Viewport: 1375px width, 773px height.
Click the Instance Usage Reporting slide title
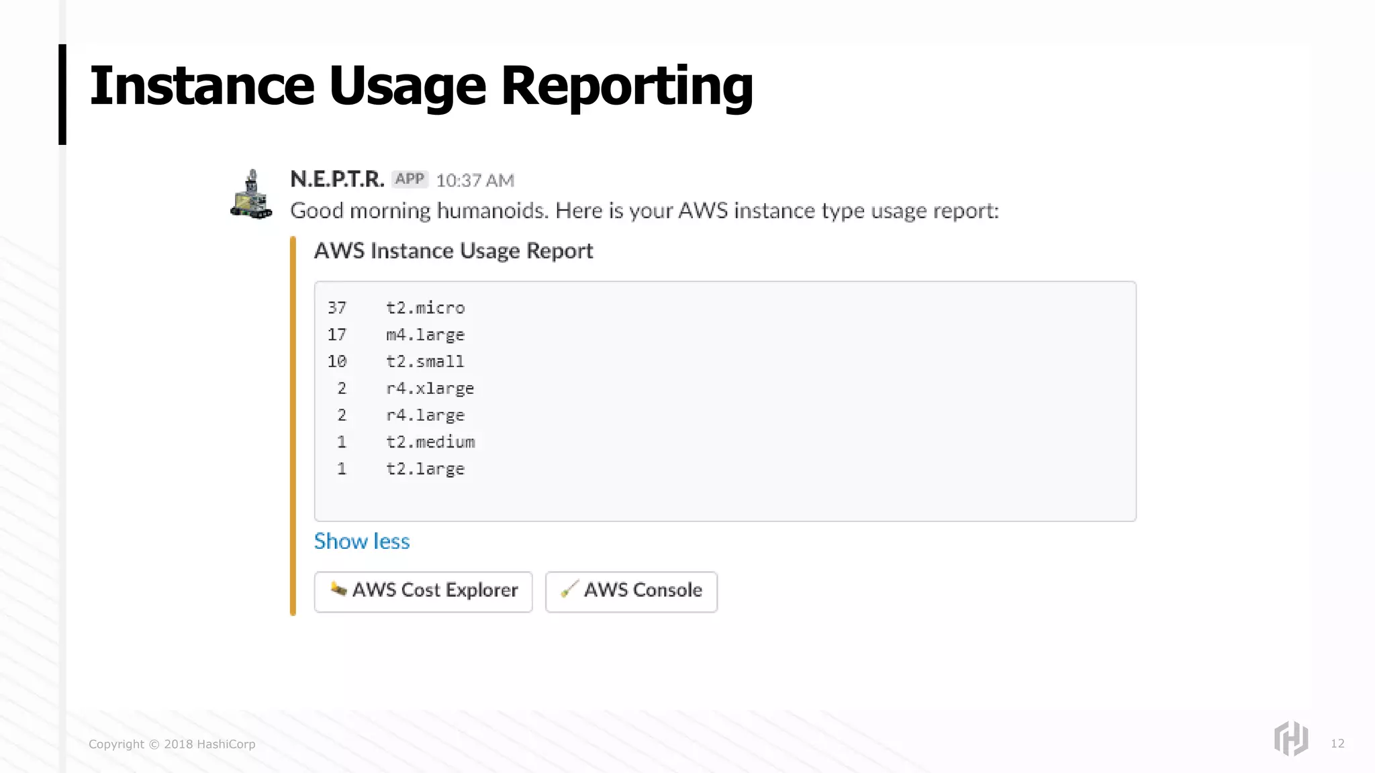[x=421, y=86]
